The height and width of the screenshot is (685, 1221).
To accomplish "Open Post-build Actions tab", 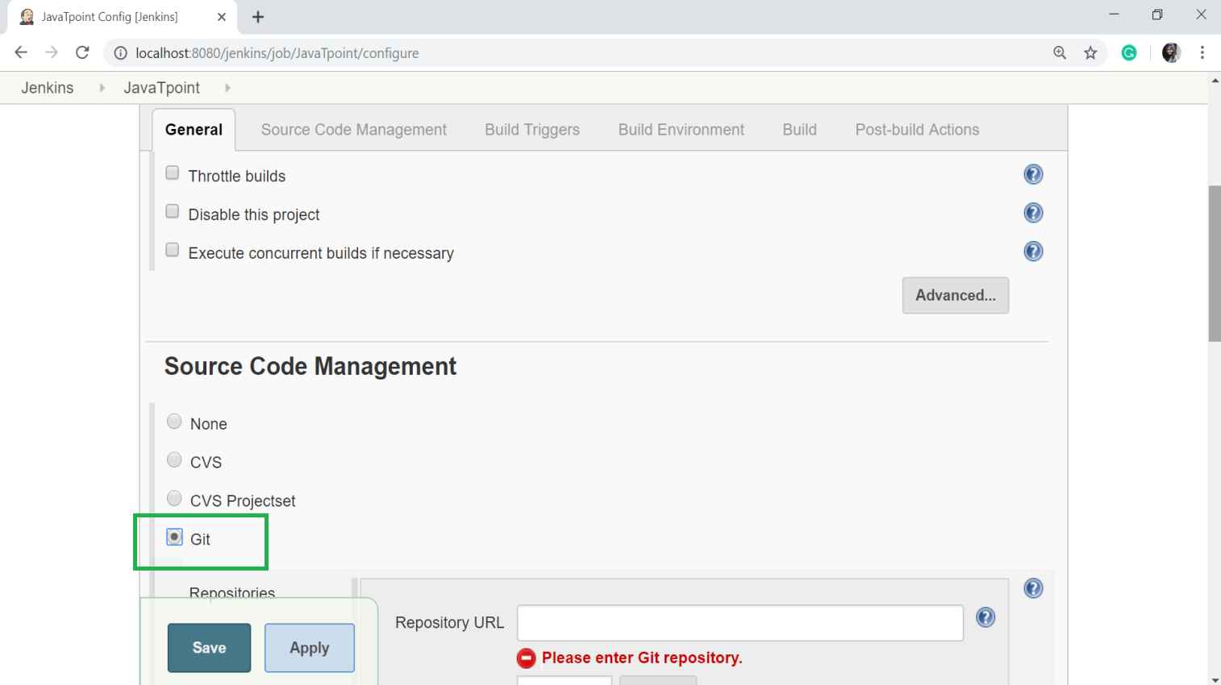I will tap(917, 130).
